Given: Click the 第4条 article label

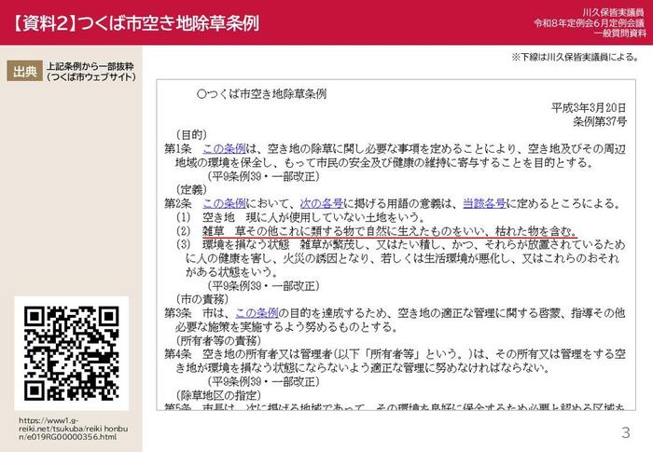Looking at the screenshot, I should (178, 354).
